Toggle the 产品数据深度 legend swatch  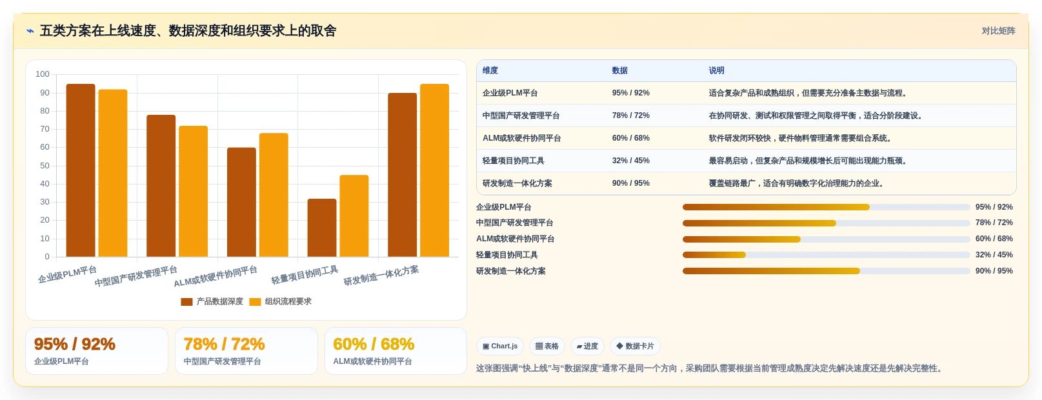point(186,302)
